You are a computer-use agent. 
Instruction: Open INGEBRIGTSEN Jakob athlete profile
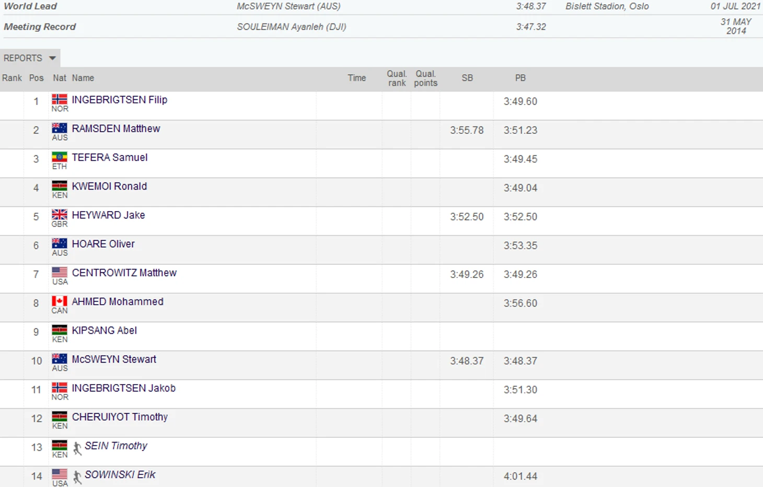click(x=124, y=388)
